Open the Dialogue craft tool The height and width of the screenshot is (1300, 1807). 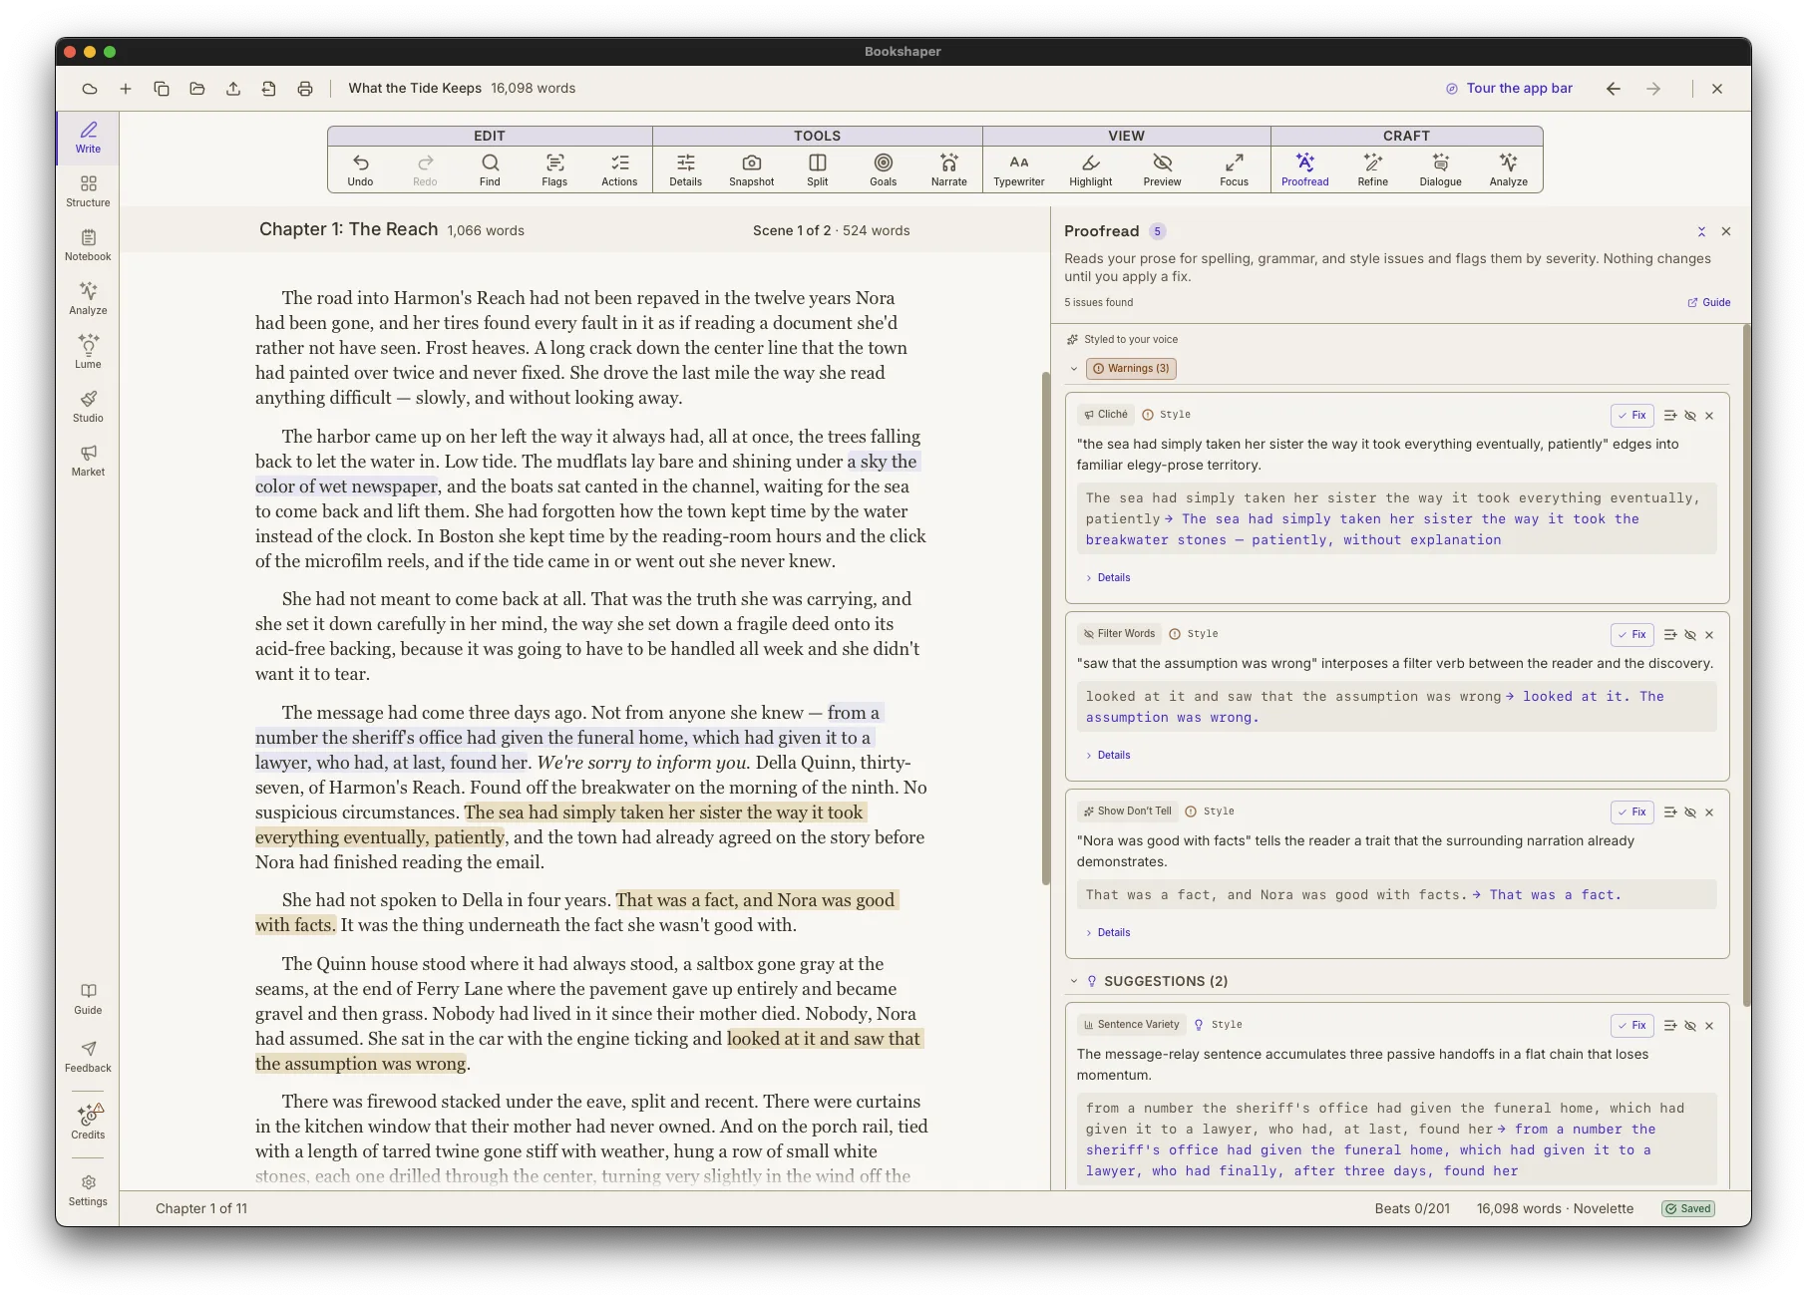(1440, 169)
